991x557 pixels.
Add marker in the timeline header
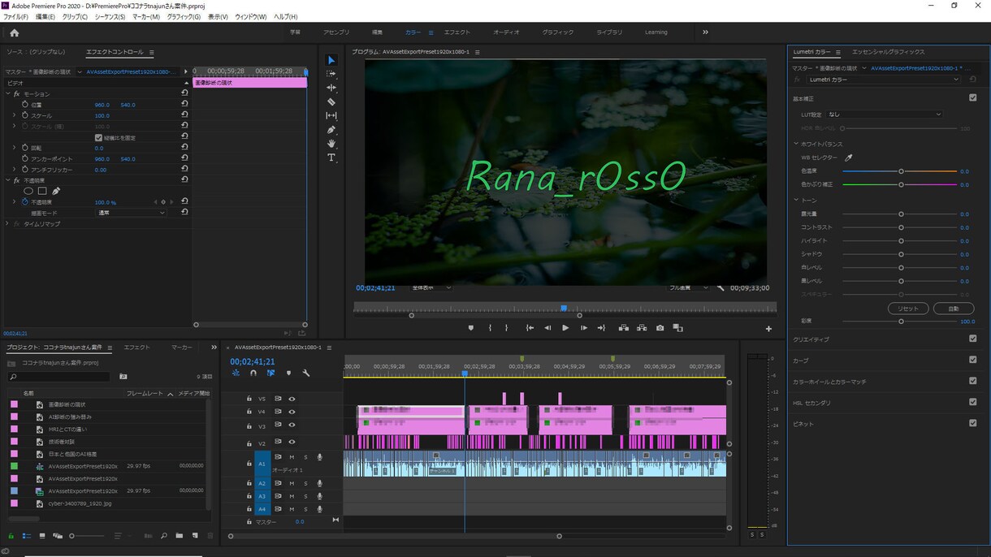pos(288,373)
